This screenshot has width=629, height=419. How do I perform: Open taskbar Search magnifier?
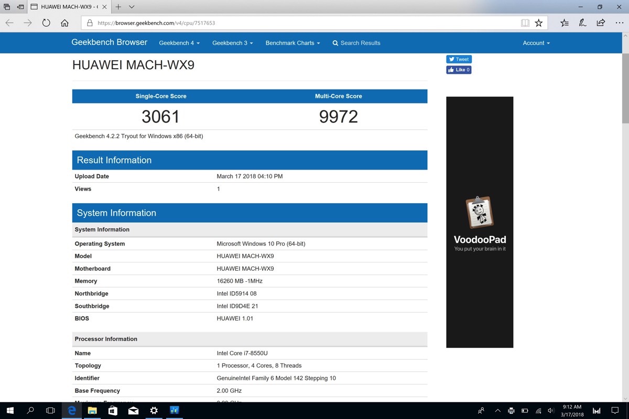[x=30, y=411]
